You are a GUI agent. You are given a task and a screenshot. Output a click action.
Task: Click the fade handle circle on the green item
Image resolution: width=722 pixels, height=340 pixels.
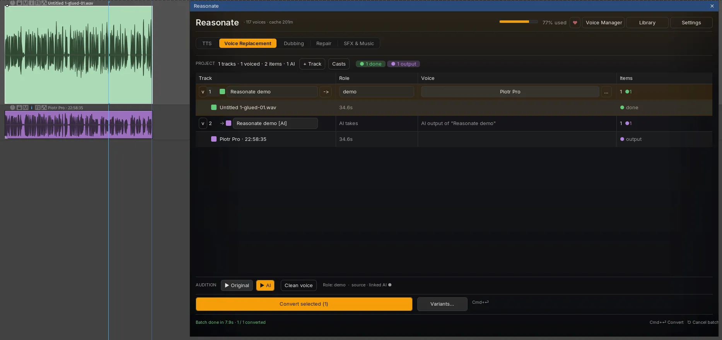click(7, 5)
